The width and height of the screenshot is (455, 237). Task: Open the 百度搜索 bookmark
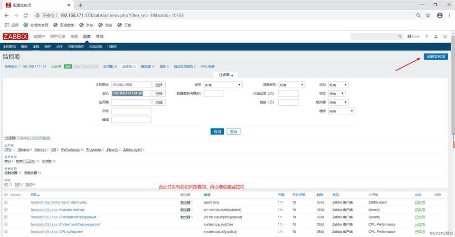(x=64, y=25)
